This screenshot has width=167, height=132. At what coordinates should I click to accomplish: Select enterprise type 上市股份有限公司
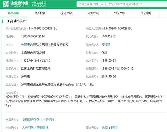(x=33, y=52)
